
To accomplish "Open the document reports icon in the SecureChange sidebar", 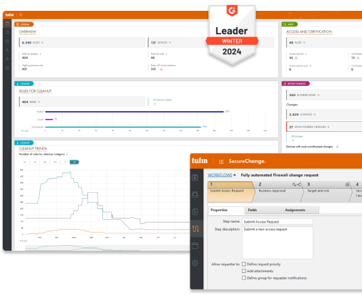I will click(x=195, y=212).
